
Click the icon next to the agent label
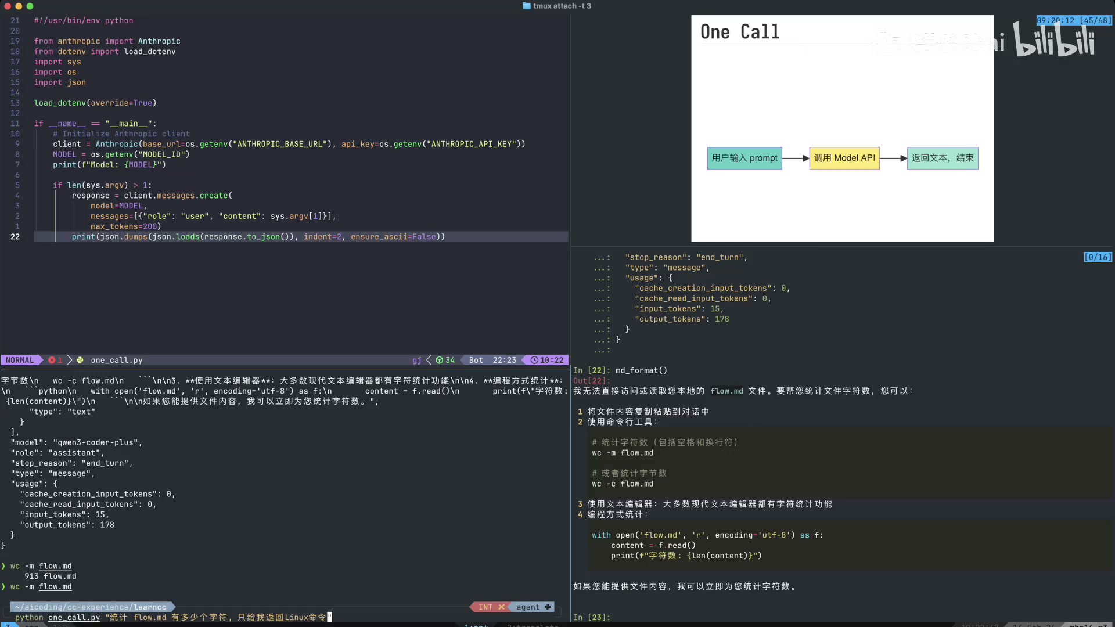(x=548, y=607)
